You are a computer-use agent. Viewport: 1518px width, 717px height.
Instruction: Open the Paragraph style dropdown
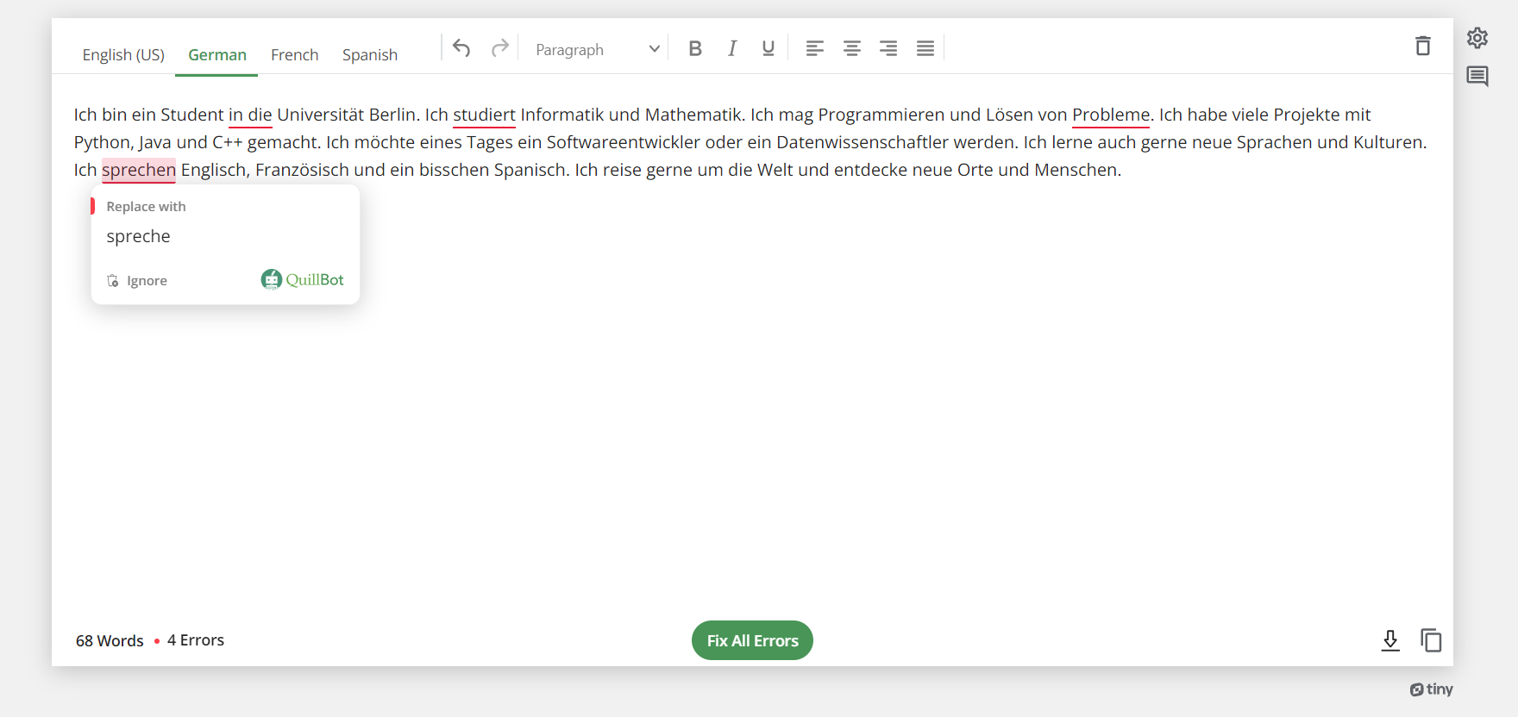(x=597, y=49)
